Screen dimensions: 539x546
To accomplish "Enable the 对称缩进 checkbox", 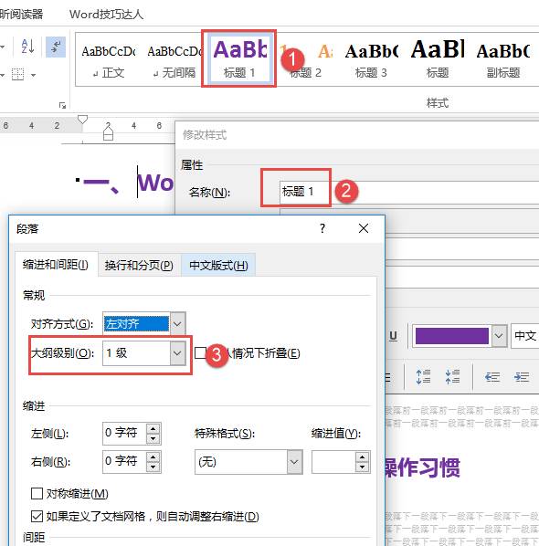I will 37,493.
